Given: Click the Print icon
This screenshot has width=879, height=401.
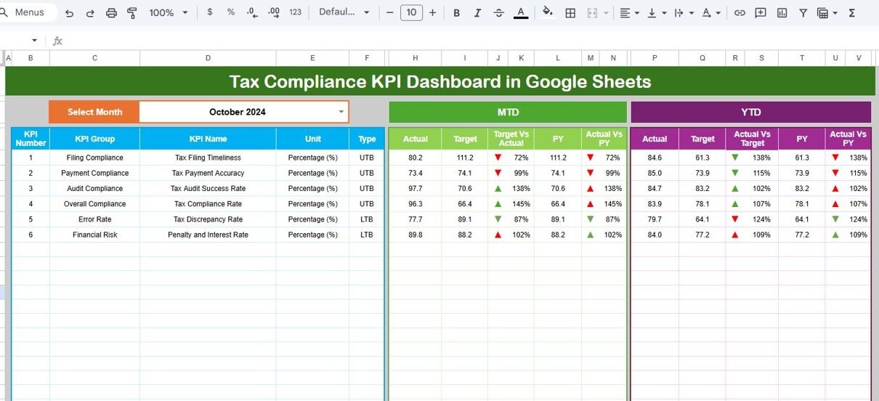Looking at the screenshot, I should [111, 13].
